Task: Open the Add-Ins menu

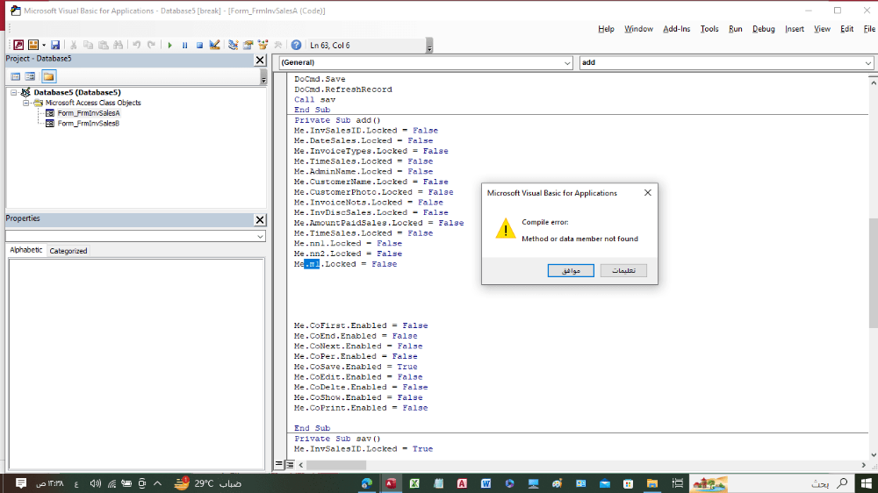Action: [676, 29]
